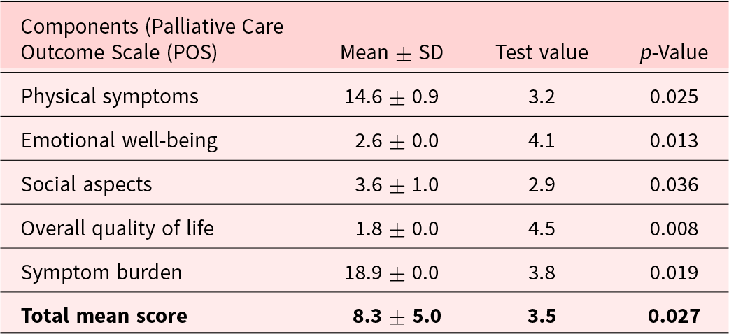
Task: Select the bold p-value 0.027 cell
Action: coord(673,316)
